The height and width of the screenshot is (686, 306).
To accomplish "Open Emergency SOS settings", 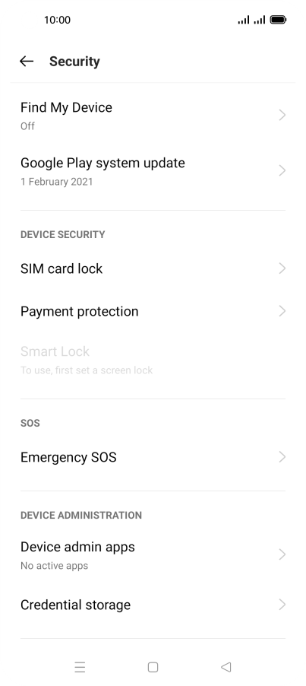I will coord(153,457).
